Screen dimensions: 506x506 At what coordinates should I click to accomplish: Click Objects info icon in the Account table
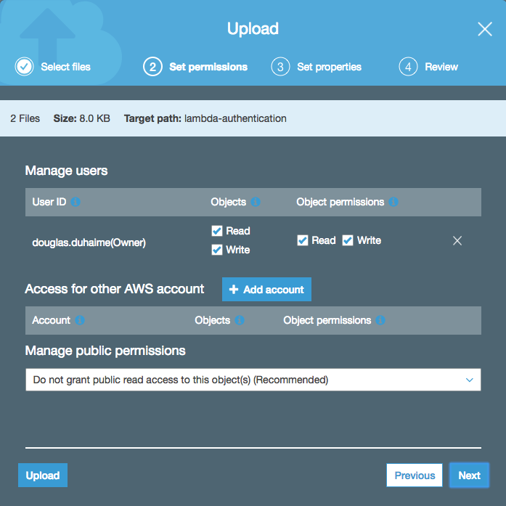click(x=239, y=320)
